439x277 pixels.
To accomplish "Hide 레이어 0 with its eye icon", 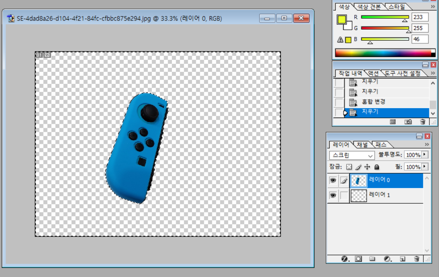I will tap(333, 180).
